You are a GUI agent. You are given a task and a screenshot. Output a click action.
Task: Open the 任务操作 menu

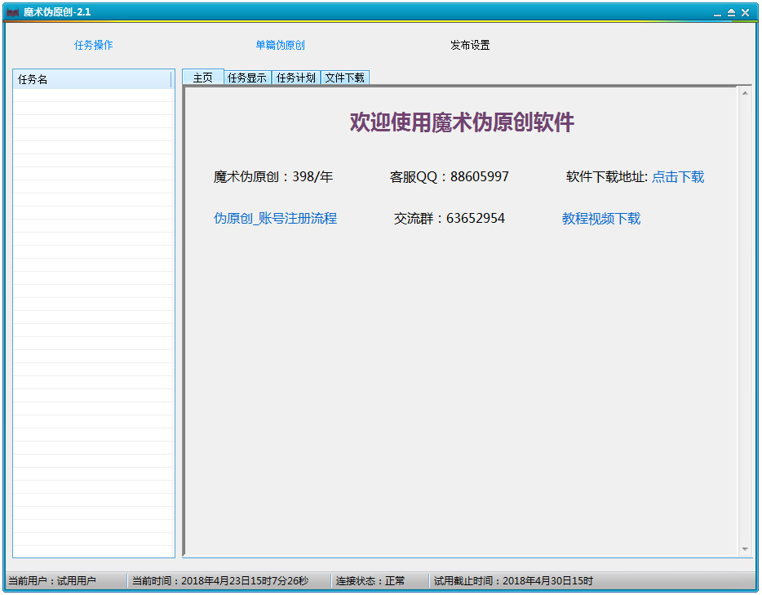94,46
